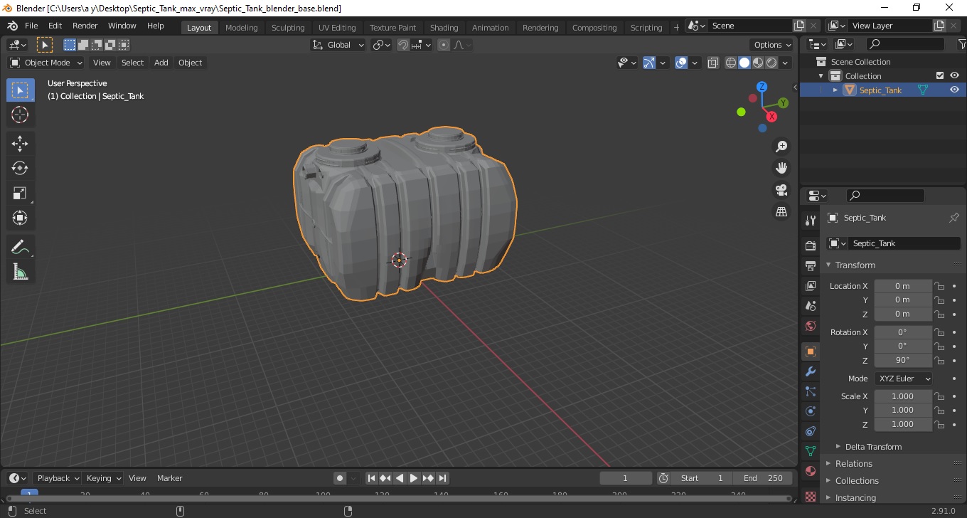The width and height of the screenshot is (967, 518).
Task: Open the shading options dropdown arrow
Action: click(785, 63)
